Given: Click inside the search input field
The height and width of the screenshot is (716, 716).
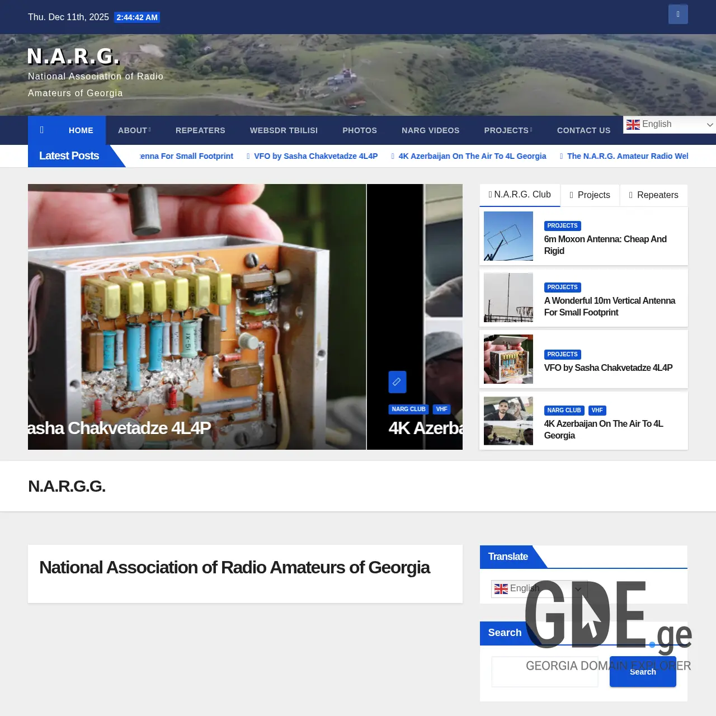Looking at the screenshot, I should click(x=545, y=671).
